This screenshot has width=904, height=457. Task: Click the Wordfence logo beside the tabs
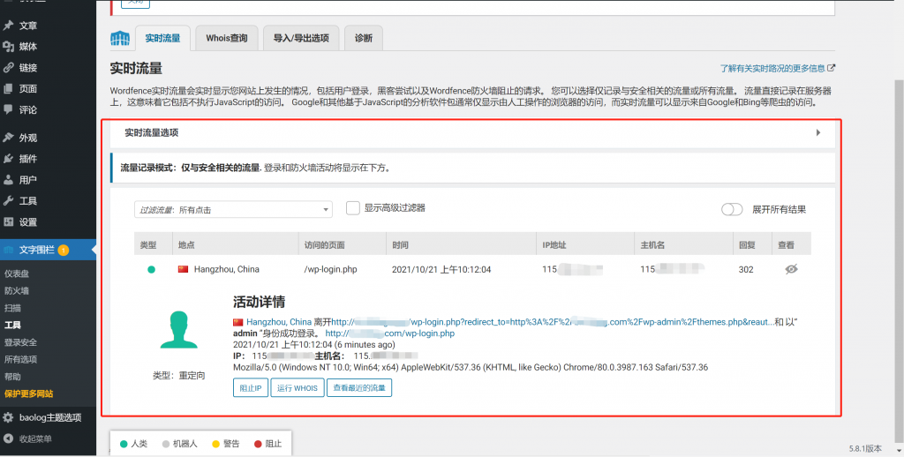120,39
